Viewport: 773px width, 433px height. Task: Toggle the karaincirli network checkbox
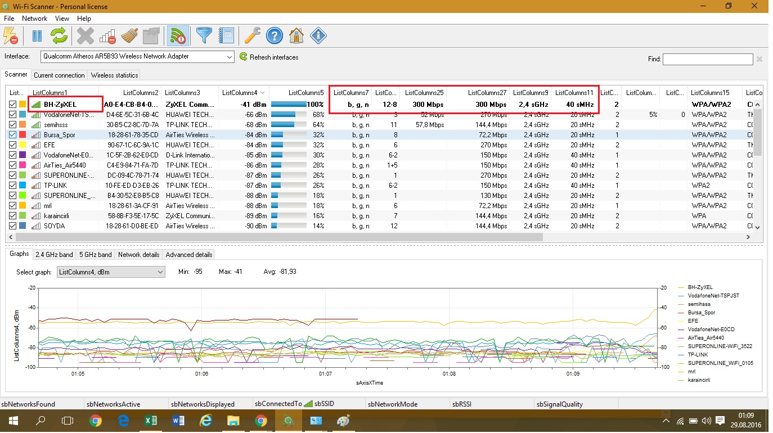13,216
